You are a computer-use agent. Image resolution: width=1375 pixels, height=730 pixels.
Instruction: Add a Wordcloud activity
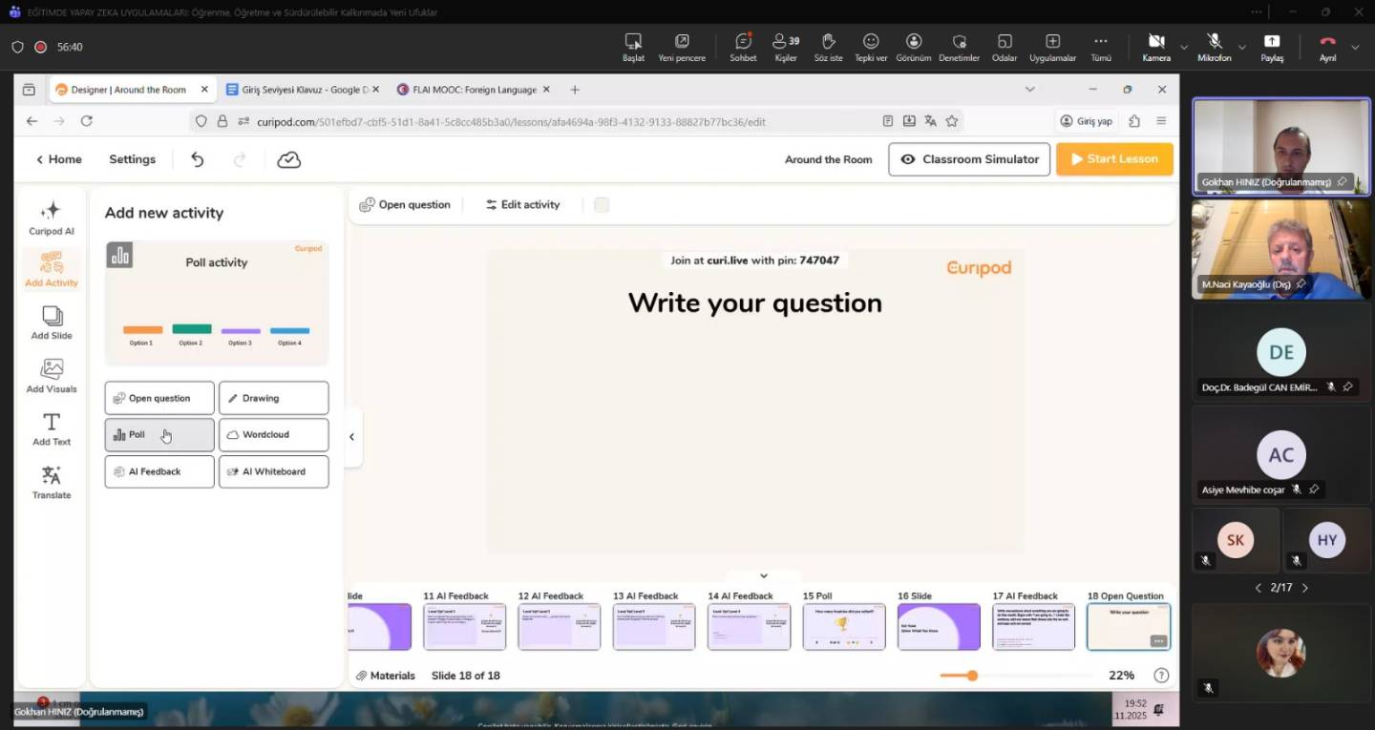(274, 435)
